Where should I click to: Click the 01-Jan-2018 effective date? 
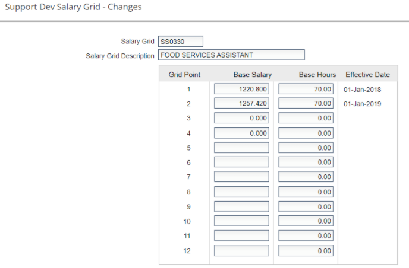click(x=362, y=90)
